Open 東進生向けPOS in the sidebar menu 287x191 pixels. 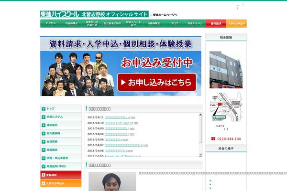[61, 166]
